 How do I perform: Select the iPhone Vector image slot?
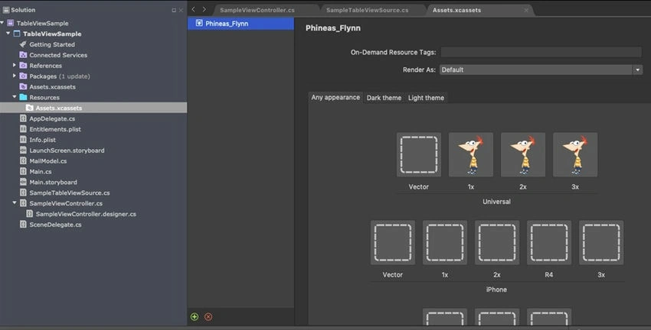[392, 243]
